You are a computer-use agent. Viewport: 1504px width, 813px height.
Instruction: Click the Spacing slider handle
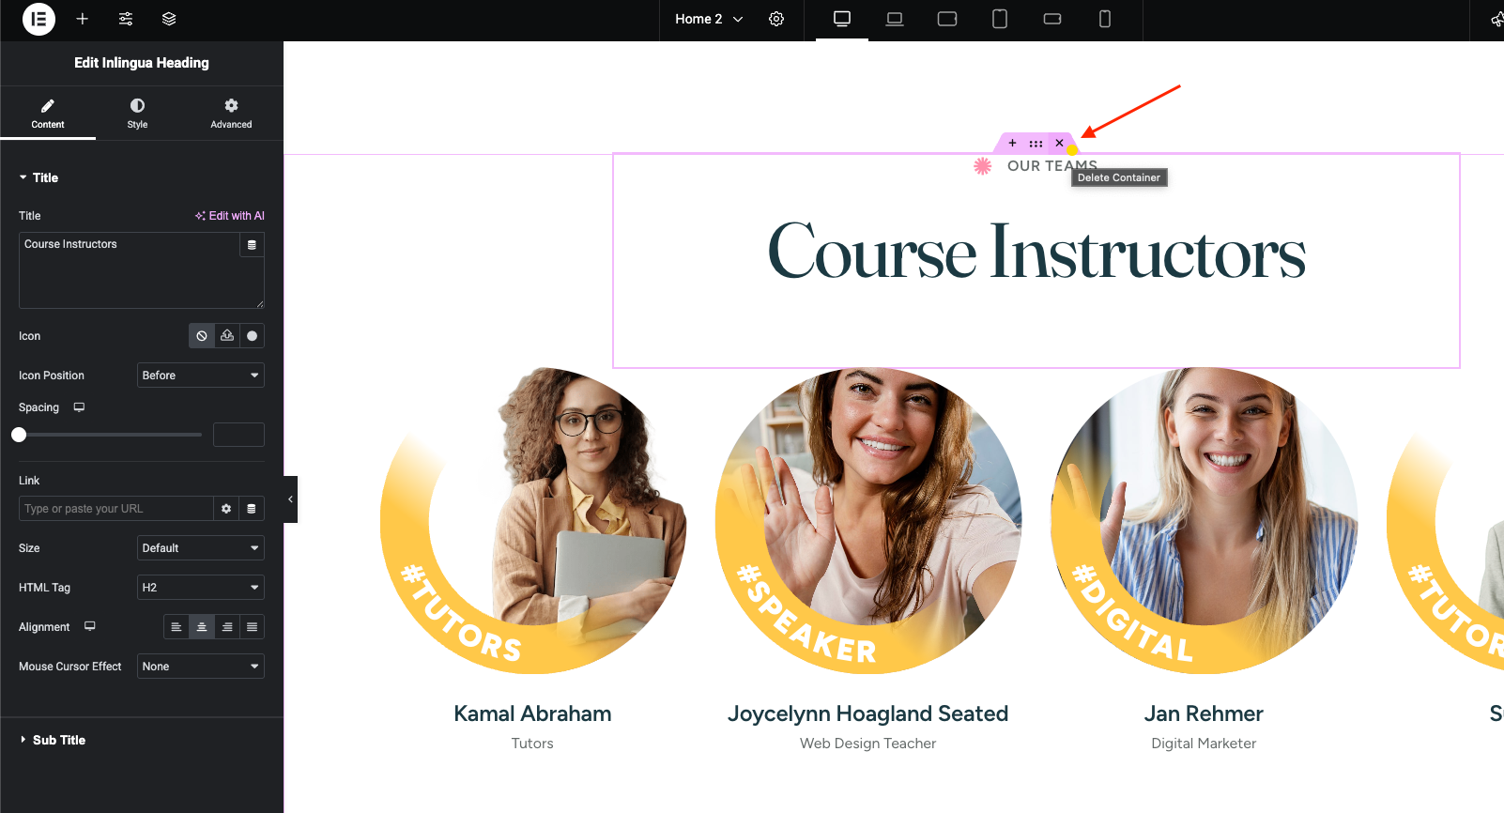coord(19,435)
